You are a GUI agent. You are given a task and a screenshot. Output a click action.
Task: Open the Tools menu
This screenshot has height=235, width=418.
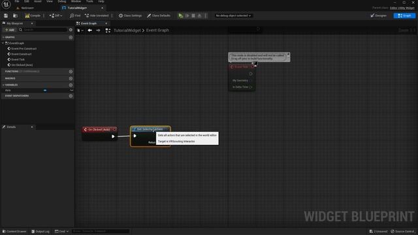[89, 1]
